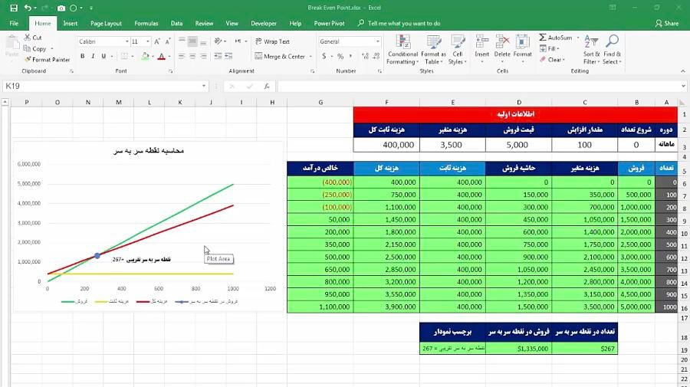
Task: Click the Name Box showing K19
Action: (x=102, y=86)
